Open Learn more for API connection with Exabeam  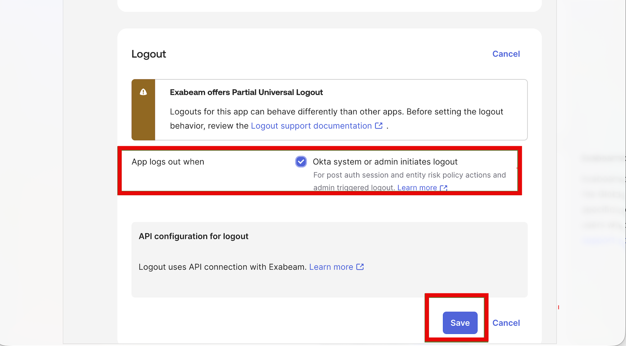[x=331, y=267]
